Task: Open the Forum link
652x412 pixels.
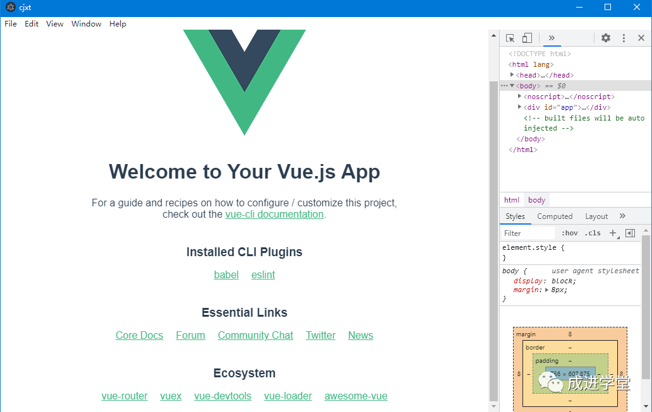Action: click(x=190, y=336)
